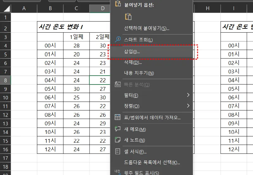The width and height of the screenshot is (253, 175).
Task: Click cell 07시 in column B
Action: 50,106
